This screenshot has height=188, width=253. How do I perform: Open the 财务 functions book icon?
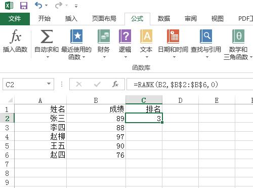104,36
